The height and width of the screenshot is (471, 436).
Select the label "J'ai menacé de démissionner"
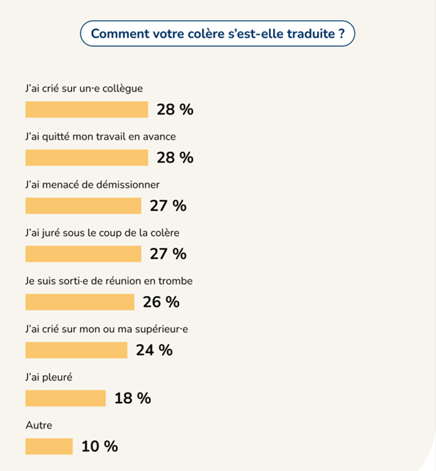coord(91,184)
